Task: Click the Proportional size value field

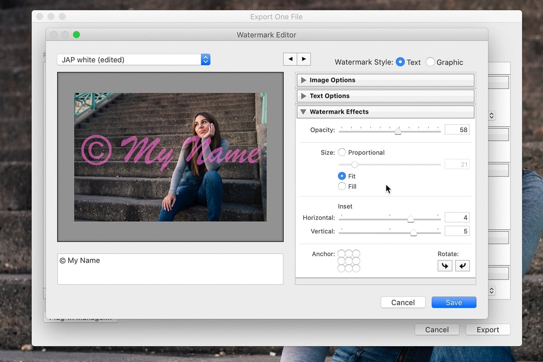Action: [x=457, y=164]
